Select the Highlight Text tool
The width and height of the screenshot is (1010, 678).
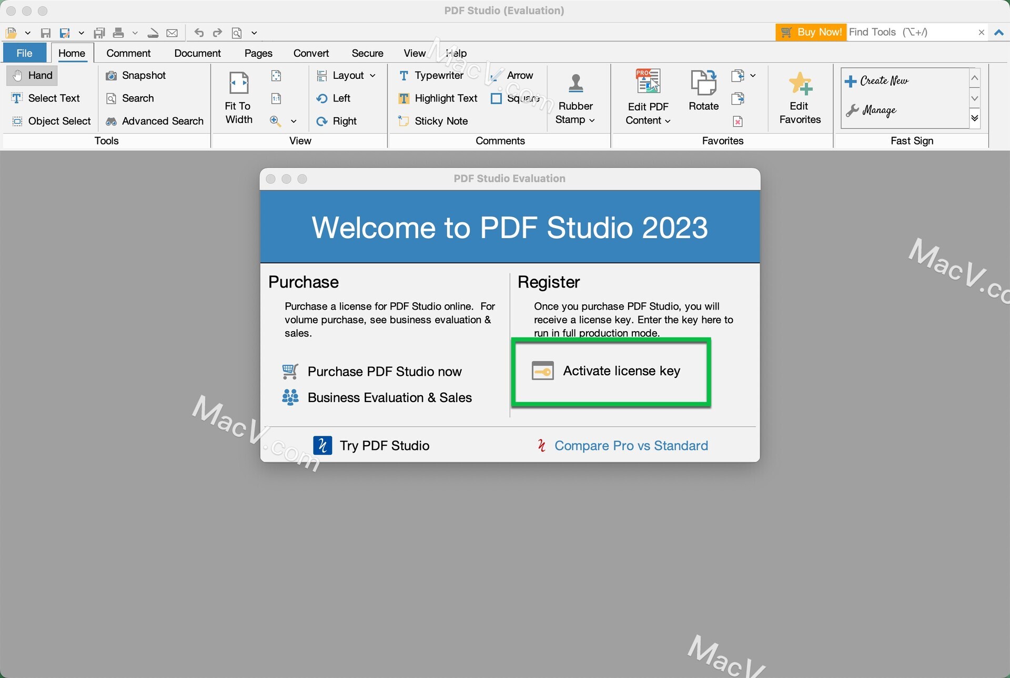click(x=438, y=98)
